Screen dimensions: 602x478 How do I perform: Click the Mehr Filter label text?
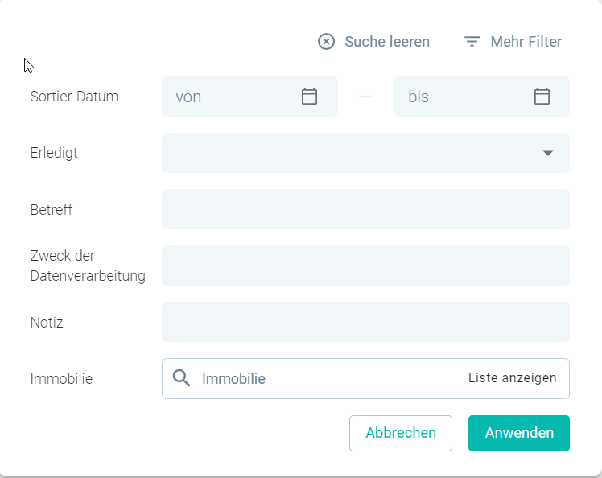[526, 42]
